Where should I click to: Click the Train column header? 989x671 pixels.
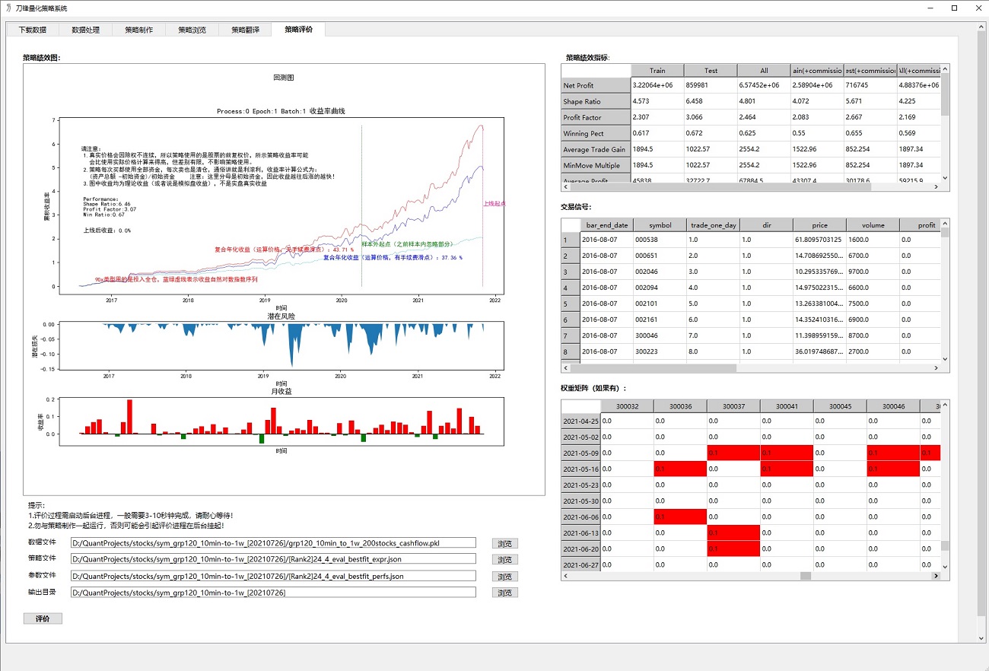[x=657, y=71]
